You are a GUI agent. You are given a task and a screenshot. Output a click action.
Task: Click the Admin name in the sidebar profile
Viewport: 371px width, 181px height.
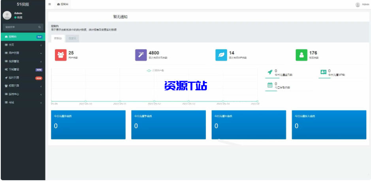pyautogui.click(x=18, y=13)
